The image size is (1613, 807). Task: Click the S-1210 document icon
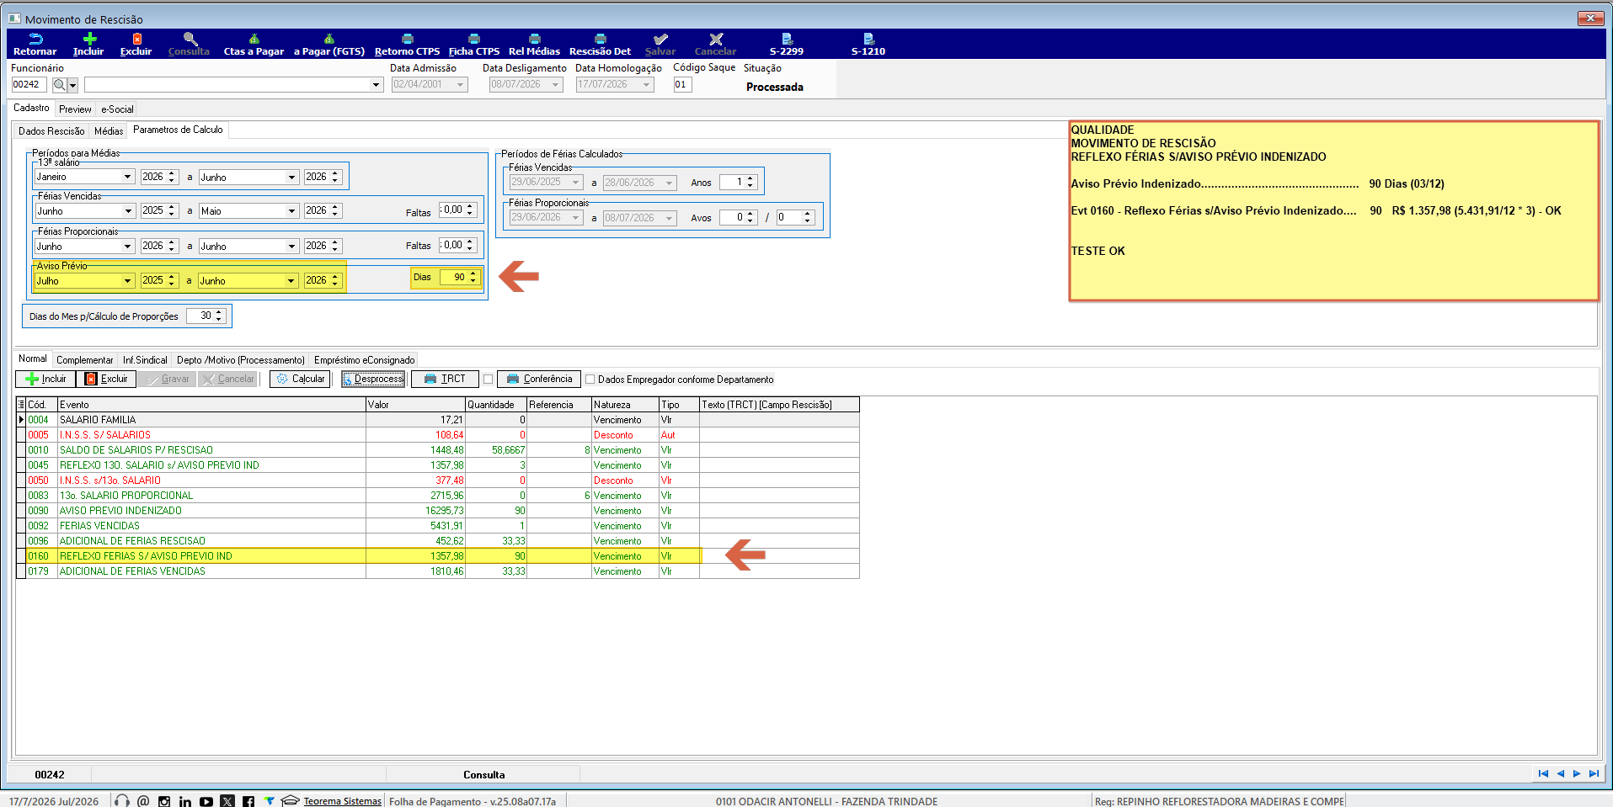click(868, 39)
